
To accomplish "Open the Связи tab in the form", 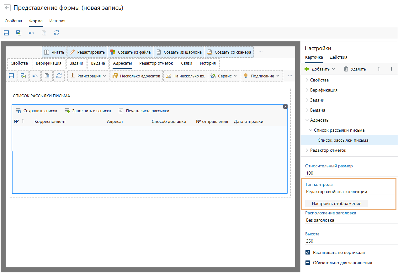I will coord(186,63).
